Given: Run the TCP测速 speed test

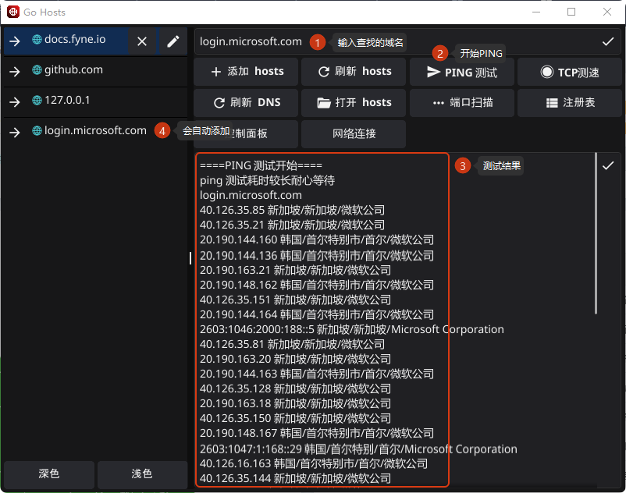Looking at the screenshot, I should tap(569, 72).
